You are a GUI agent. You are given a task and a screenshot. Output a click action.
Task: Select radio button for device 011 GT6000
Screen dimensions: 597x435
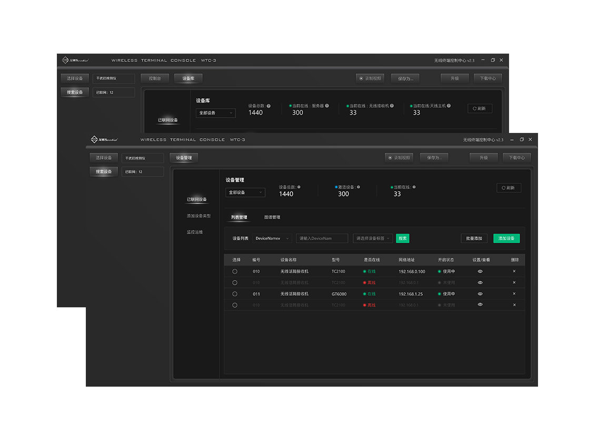point(235,294)
